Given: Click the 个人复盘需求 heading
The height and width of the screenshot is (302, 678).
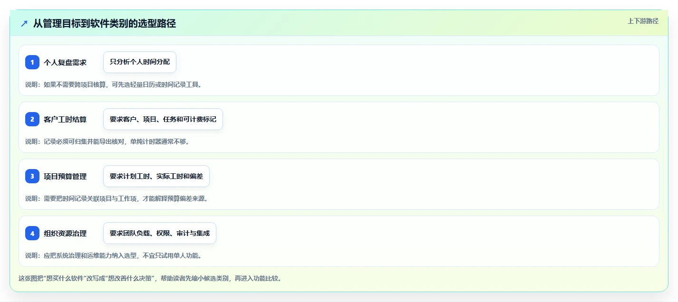Looking at the screenshot, I should 65,62.
